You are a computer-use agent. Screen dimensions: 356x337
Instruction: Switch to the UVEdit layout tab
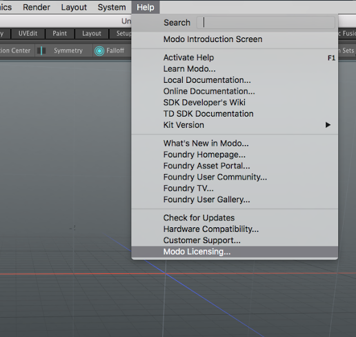[x=28, y=34]
